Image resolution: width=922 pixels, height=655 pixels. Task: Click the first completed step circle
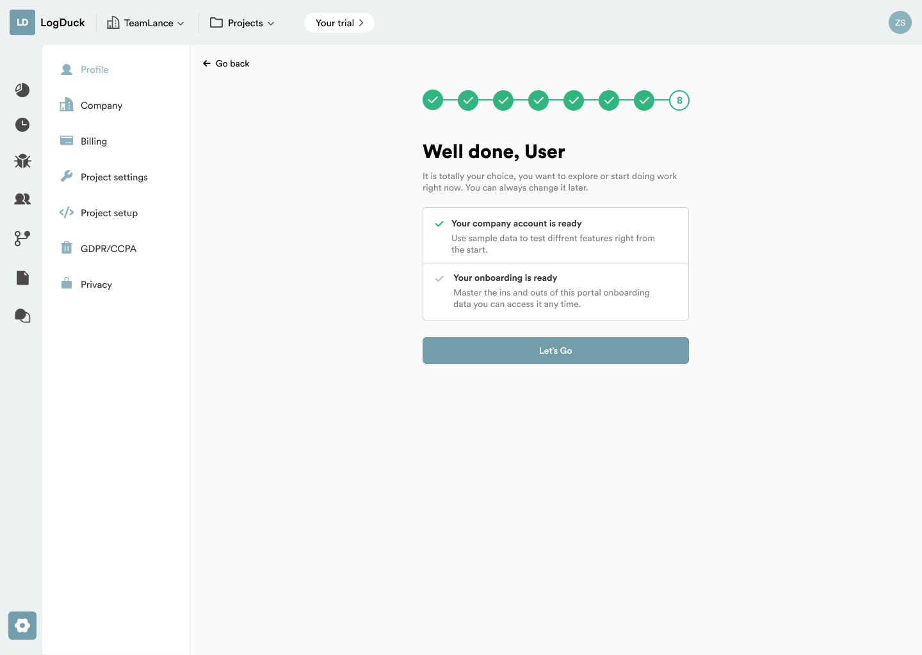[x=433, y=100]
